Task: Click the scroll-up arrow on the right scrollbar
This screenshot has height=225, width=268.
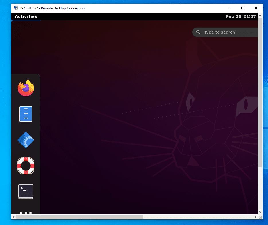Action: 260,15
